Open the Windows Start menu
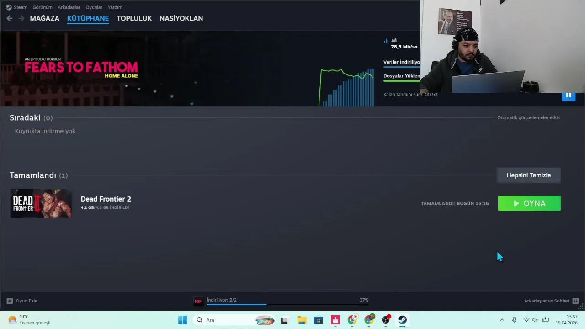The image size is (585, 329). pos(182,320)
